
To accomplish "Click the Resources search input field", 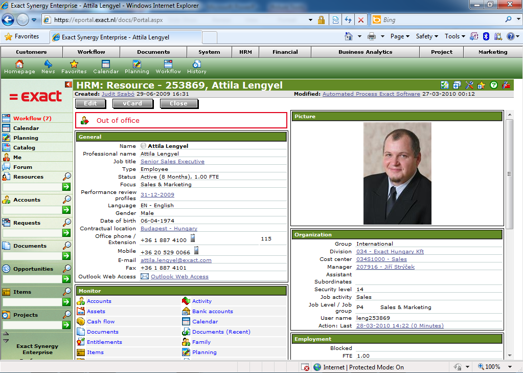I will coord(32,187).
